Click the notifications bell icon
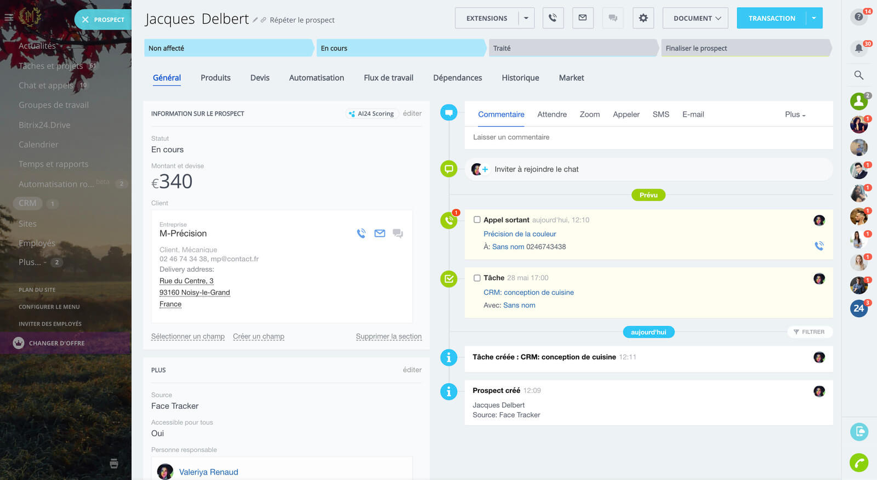The width and height of the screenshot is (877, 480). 858,48
